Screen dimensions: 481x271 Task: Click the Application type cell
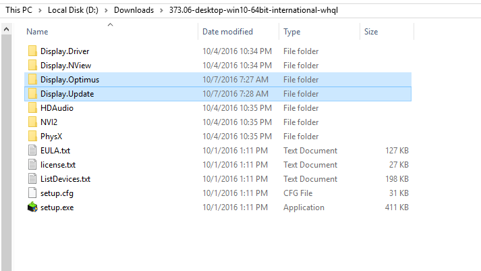(304, 207)
